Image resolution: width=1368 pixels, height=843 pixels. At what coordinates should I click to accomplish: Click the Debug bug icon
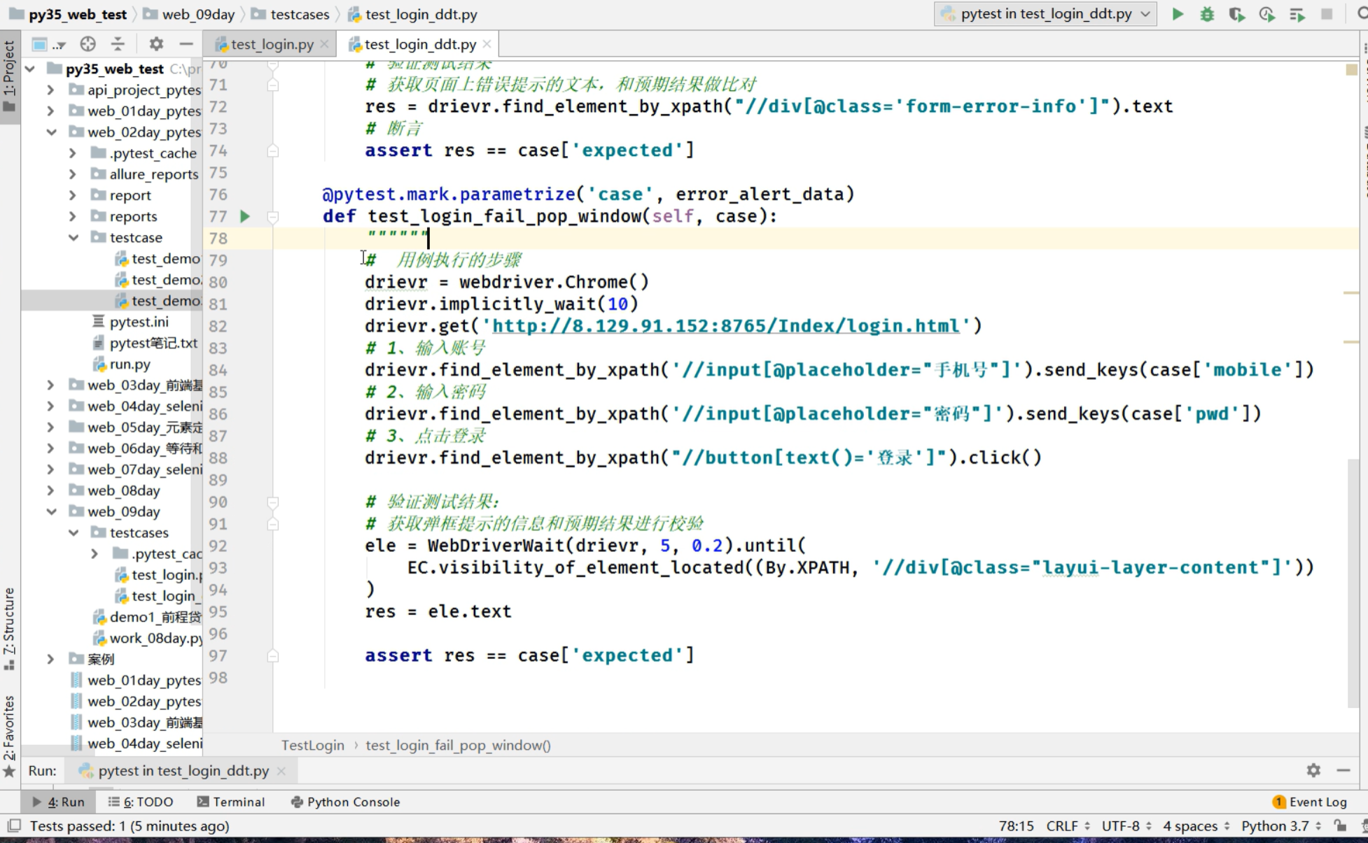pos(1207,14)
